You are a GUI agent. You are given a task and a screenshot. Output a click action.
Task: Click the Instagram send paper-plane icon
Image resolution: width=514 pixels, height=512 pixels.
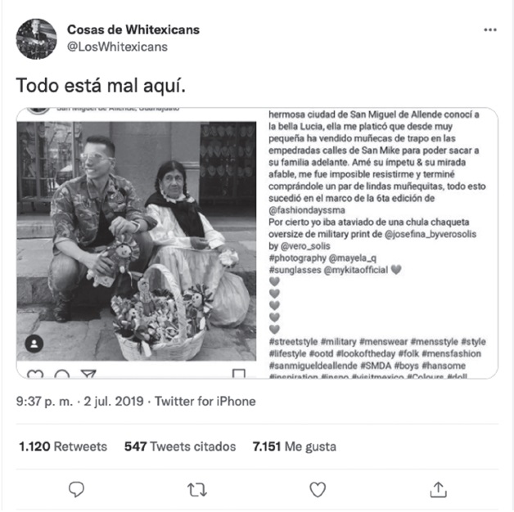click(88, 374)
